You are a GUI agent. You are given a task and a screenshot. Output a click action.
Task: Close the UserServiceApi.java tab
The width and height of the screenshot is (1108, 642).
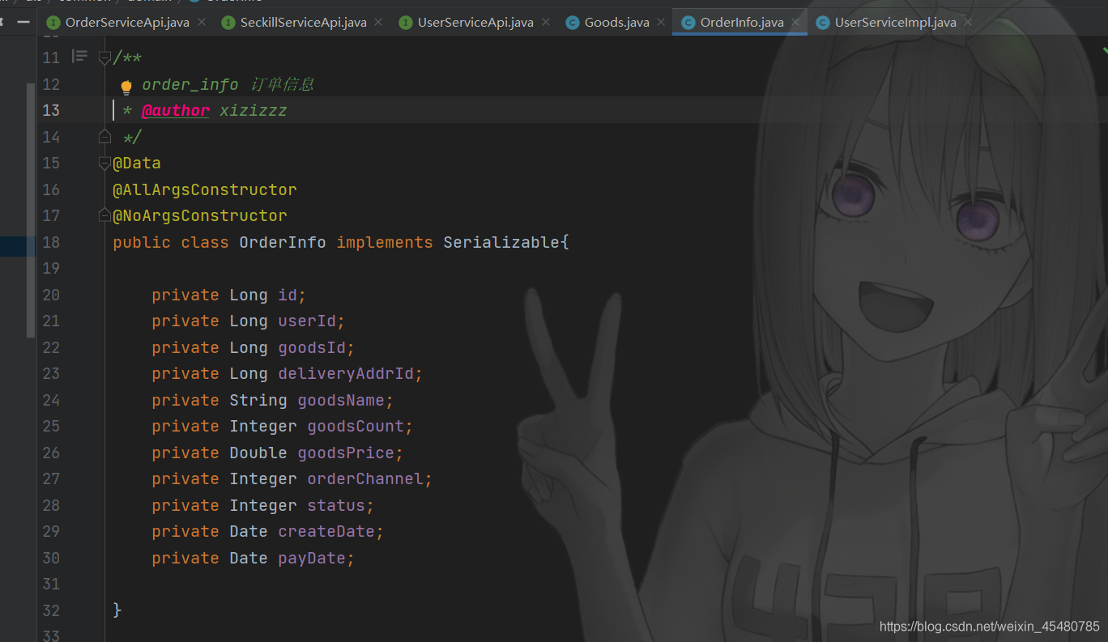coord(546,23)
